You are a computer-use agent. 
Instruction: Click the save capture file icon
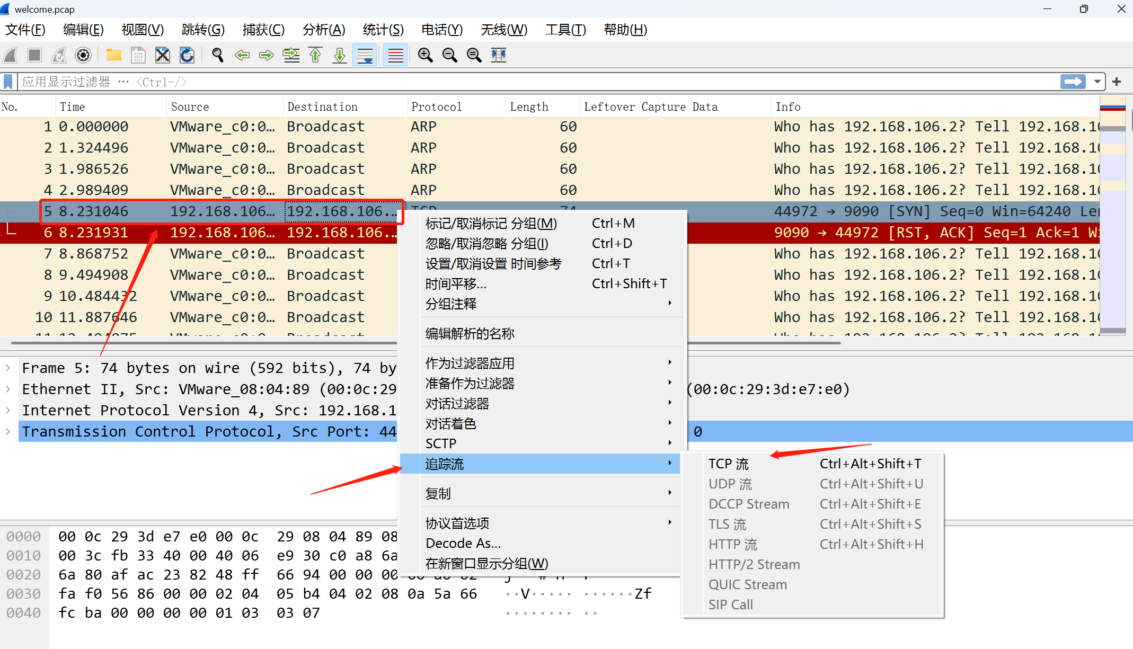(138, 55)
